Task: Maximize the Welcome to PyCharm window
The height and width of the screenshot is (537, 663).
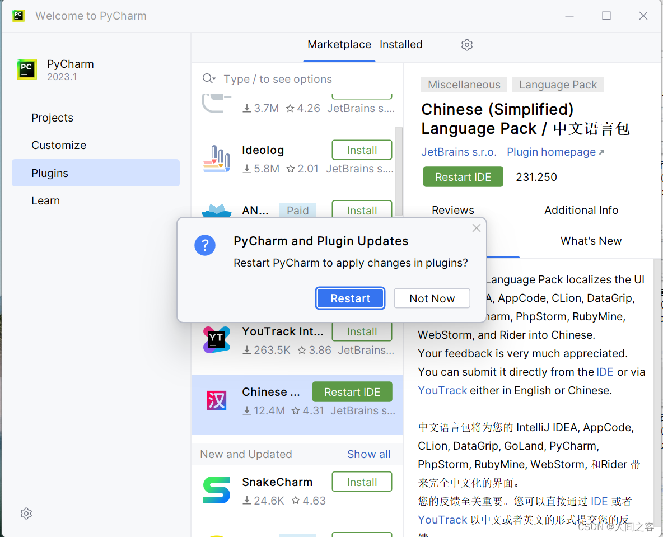Action: [x=606, y=16]
